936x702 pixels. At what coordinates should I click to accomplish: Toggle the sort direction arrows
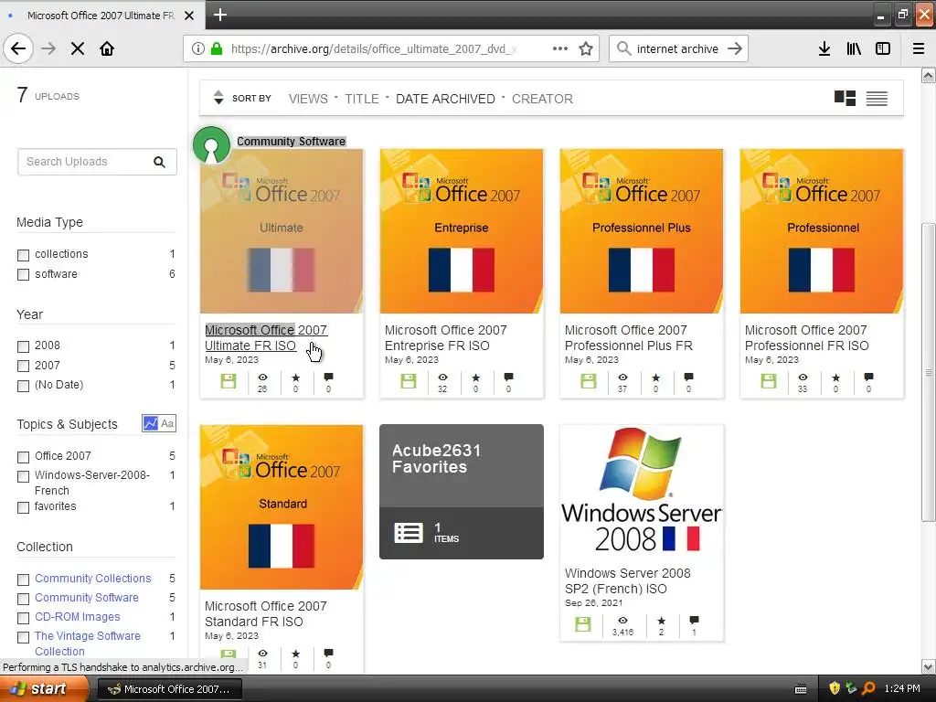point(218,97)
